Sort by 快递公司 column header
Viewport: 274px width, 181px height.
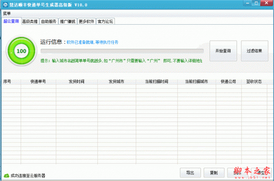[228, 81]
